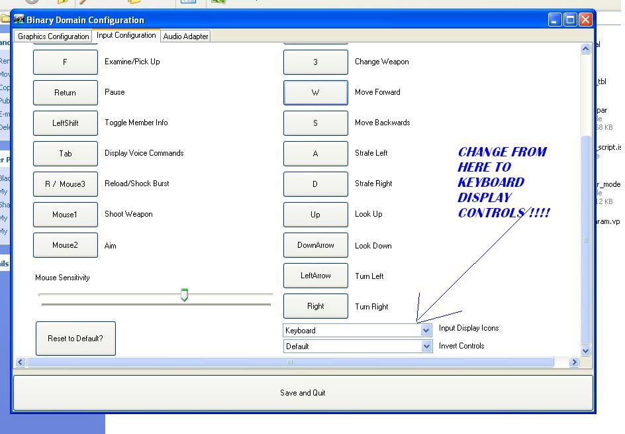Click the Mouse Sensitivity slider thumb
The width and height of the screenshot is (625, 434).
pyautogui.click(x=184, y=295)
